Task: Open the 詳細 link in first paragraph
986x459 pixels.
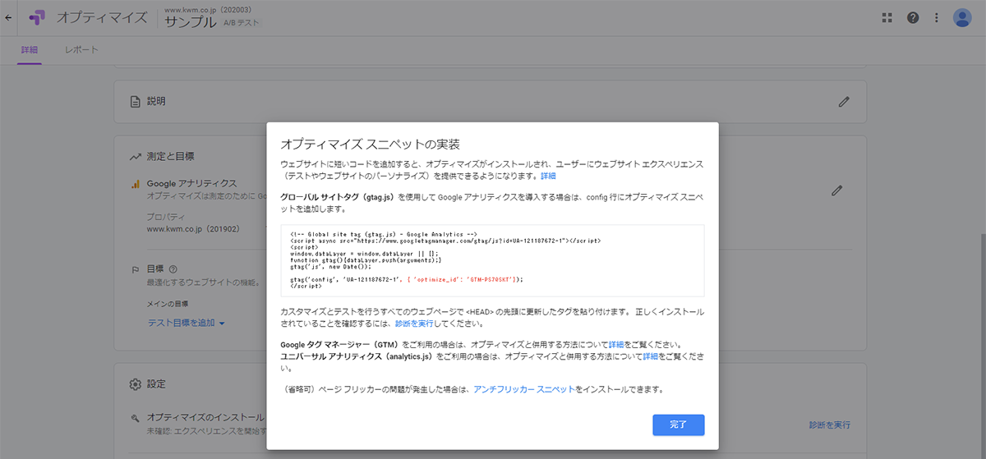Action: tap(548, 176)
